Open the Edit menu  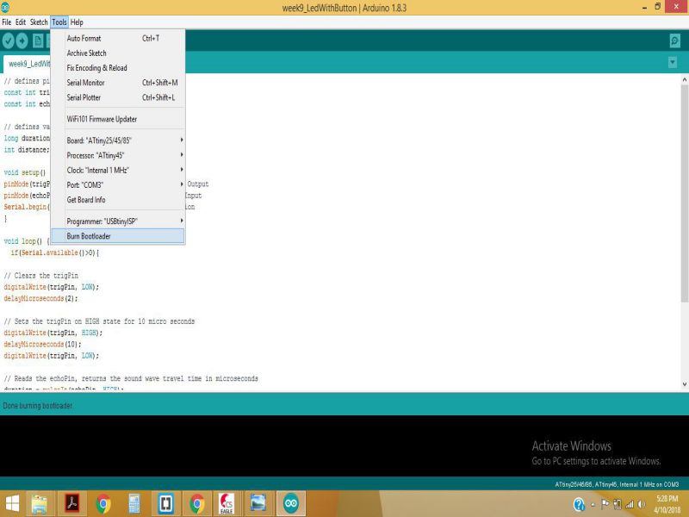pyautogui.click(x=21, y=22)
